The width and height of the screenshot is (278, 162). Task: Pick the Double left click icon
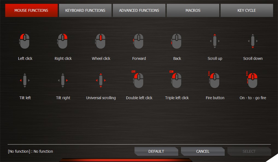(x=139, y=80)
